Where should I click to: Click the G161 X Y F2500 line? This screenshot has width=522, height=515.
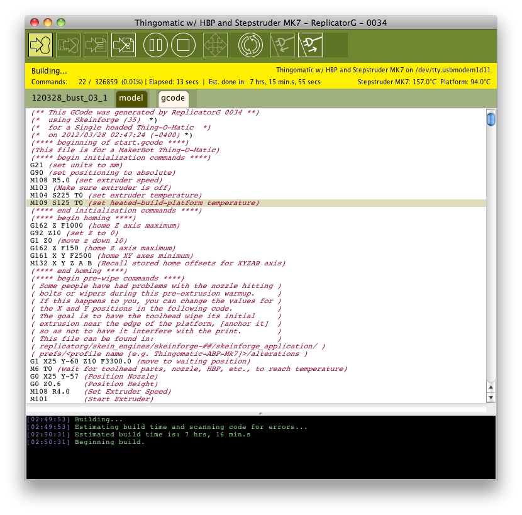click(x=111, y=256)
